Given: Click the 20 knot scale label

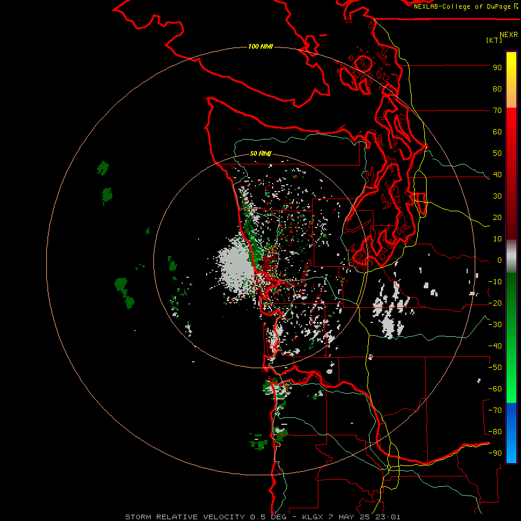Looking at the screenshot, I should click(x=497, y=217).
